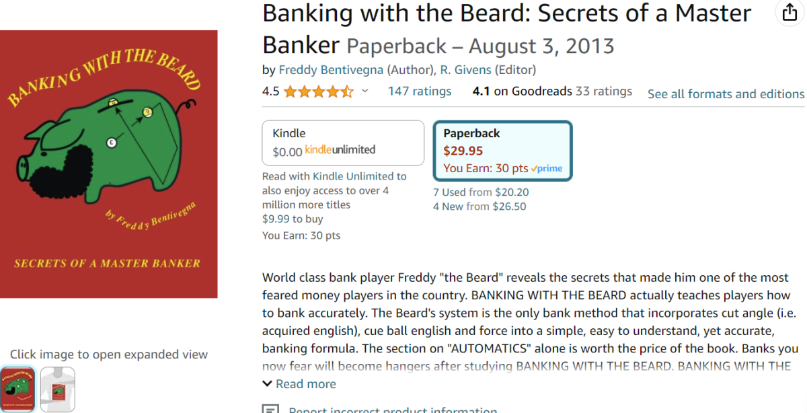Screen dimensions: 807x413
Task: Open the ratings breakdown dropdown arrow
Action: (365, 91)
